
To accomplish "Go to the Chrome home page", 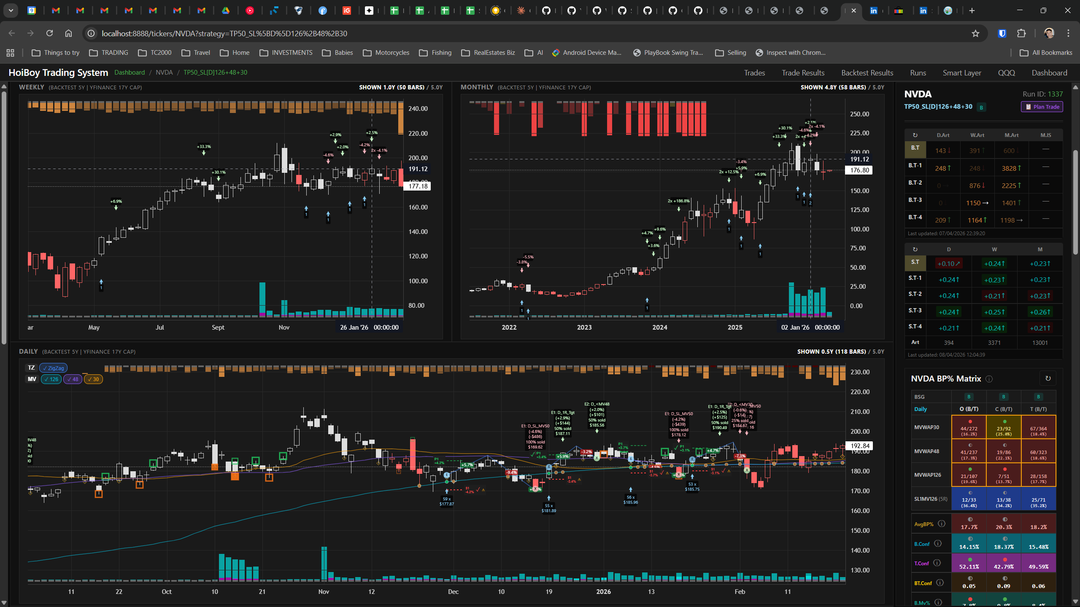I will pos(68,33).
